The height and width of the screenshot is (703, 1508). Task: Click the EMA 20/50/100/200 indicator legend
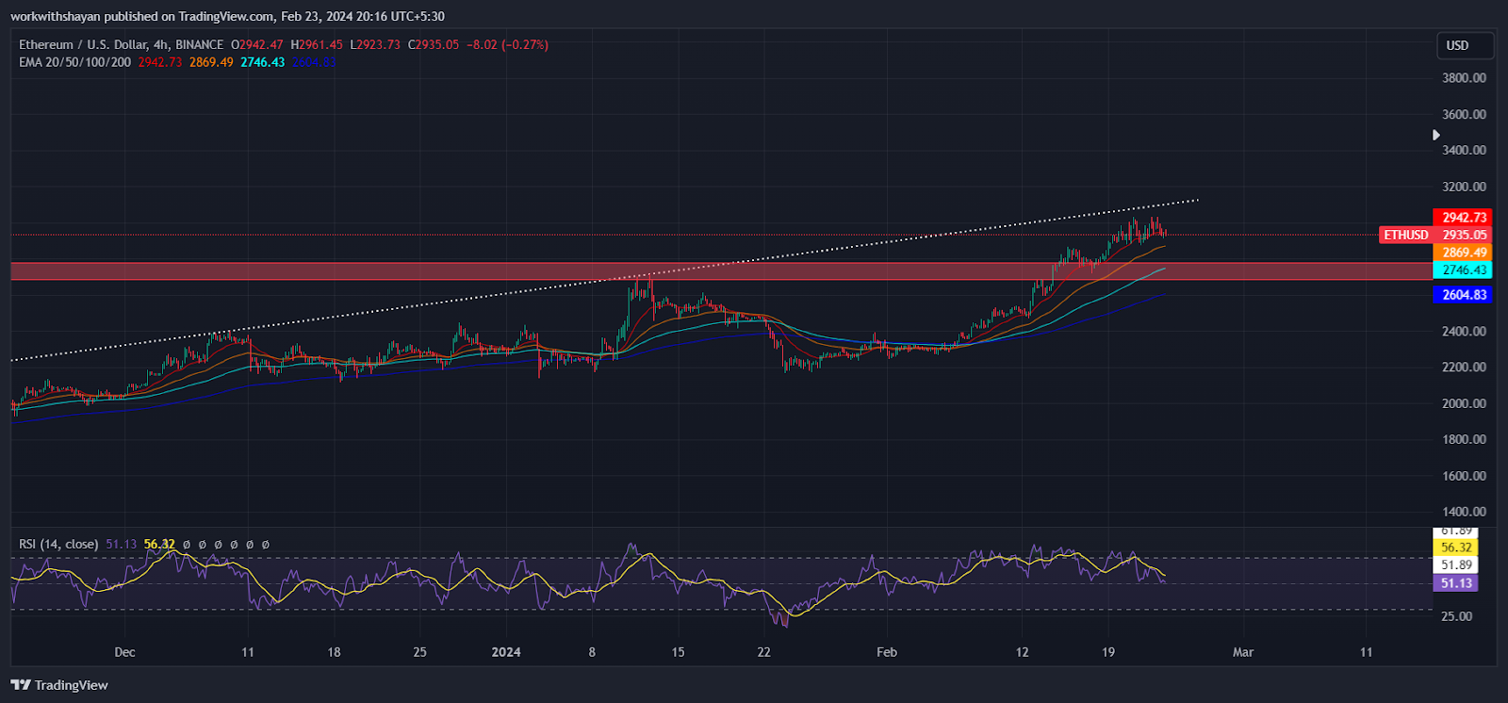pos(74,62)
